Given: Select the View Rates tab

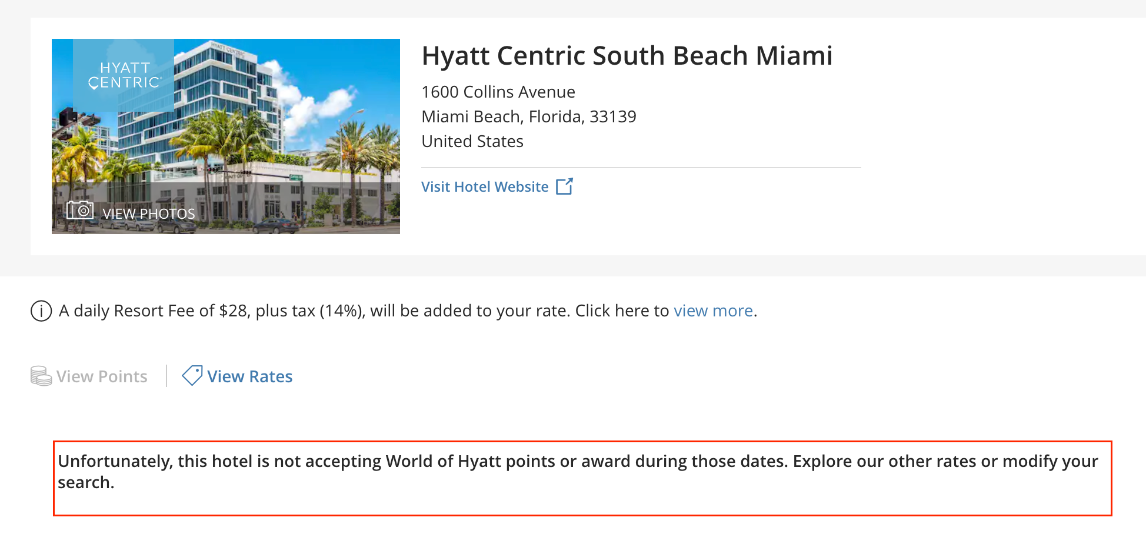Looking at the screenshot, I should (x=249, y=376).
